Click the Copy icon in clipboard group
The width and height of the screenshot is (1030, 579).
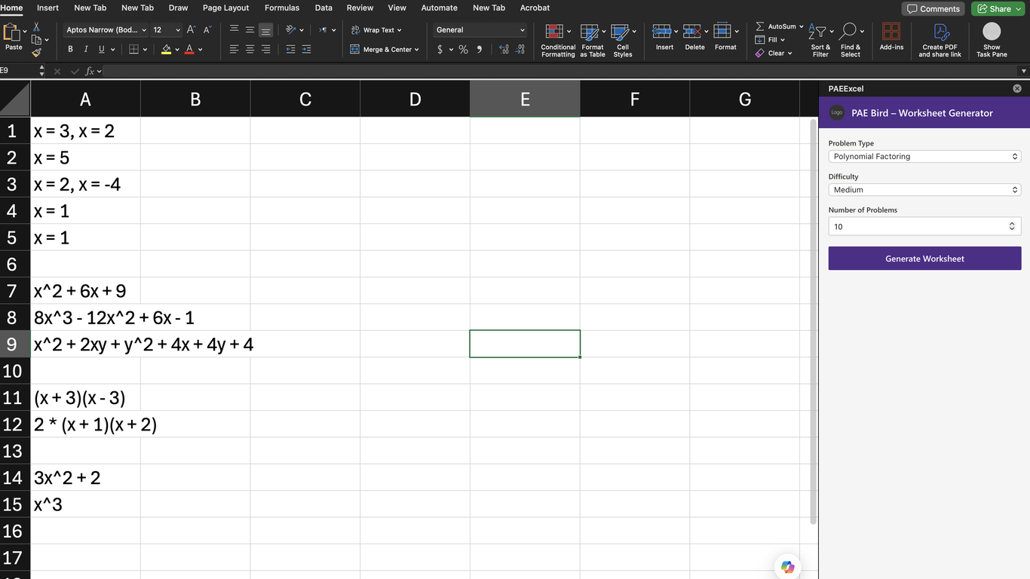[x=38, y=39]
